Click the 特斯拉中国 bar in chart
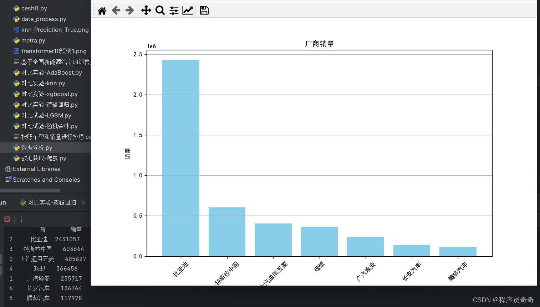540x307 pixels. click(x=227, y=232)
